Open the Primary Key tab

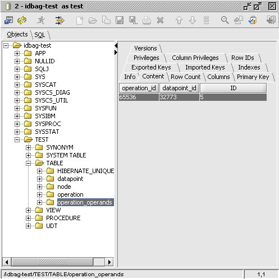[x=253, y=77]
